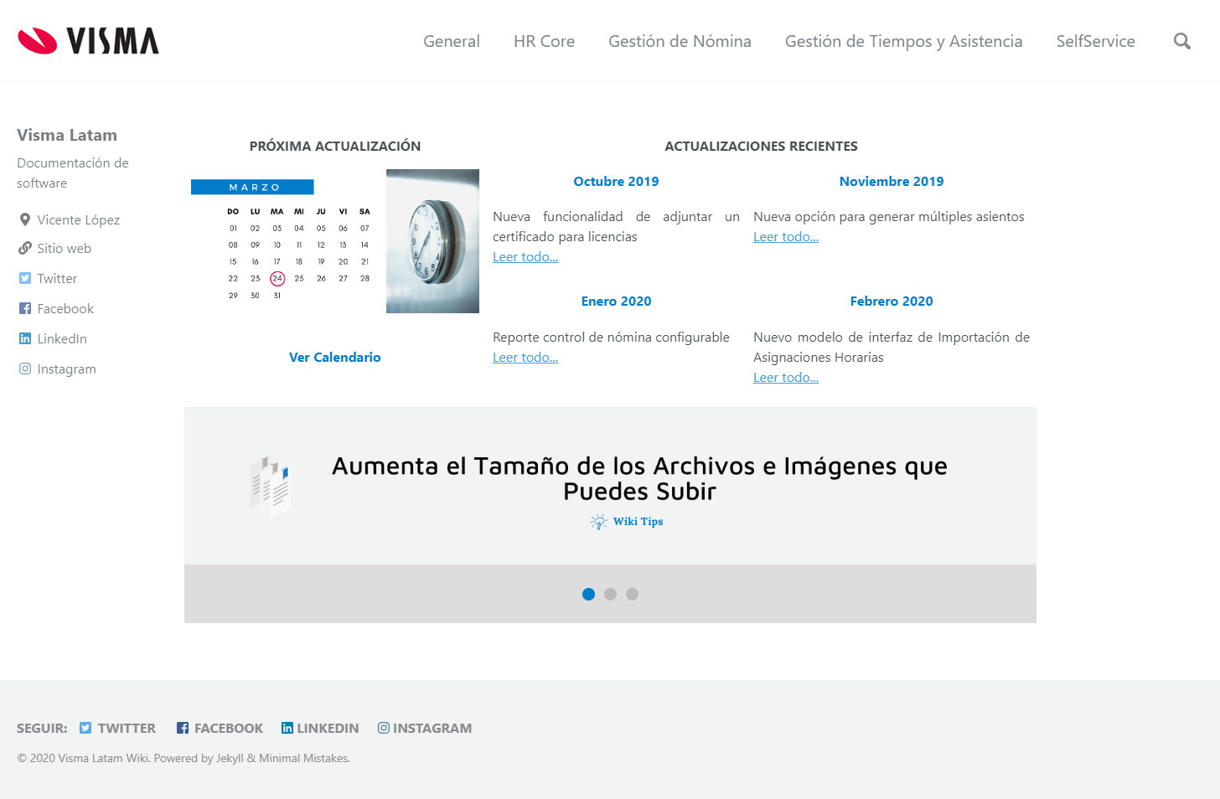Click the footer LinkedIn icon

click(287, 728)
